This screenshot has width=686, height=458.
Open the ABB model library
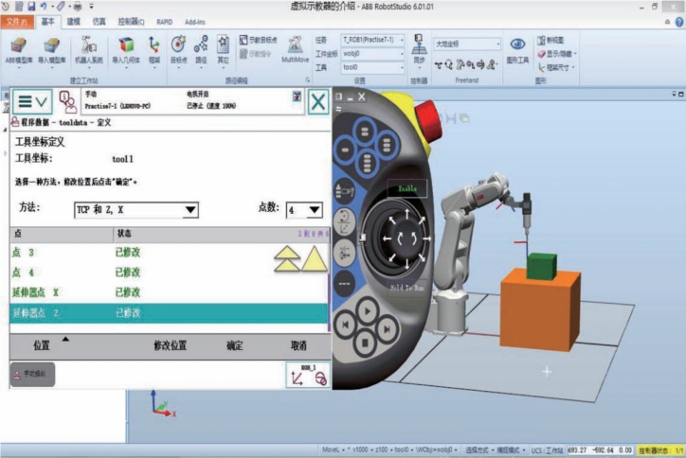[x=18, y=50]
